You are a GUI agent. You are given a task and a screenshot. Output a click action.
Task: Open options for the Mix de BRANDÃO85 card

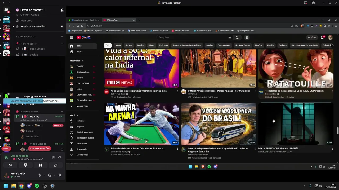pyautogui.click(x=332, y=149)
